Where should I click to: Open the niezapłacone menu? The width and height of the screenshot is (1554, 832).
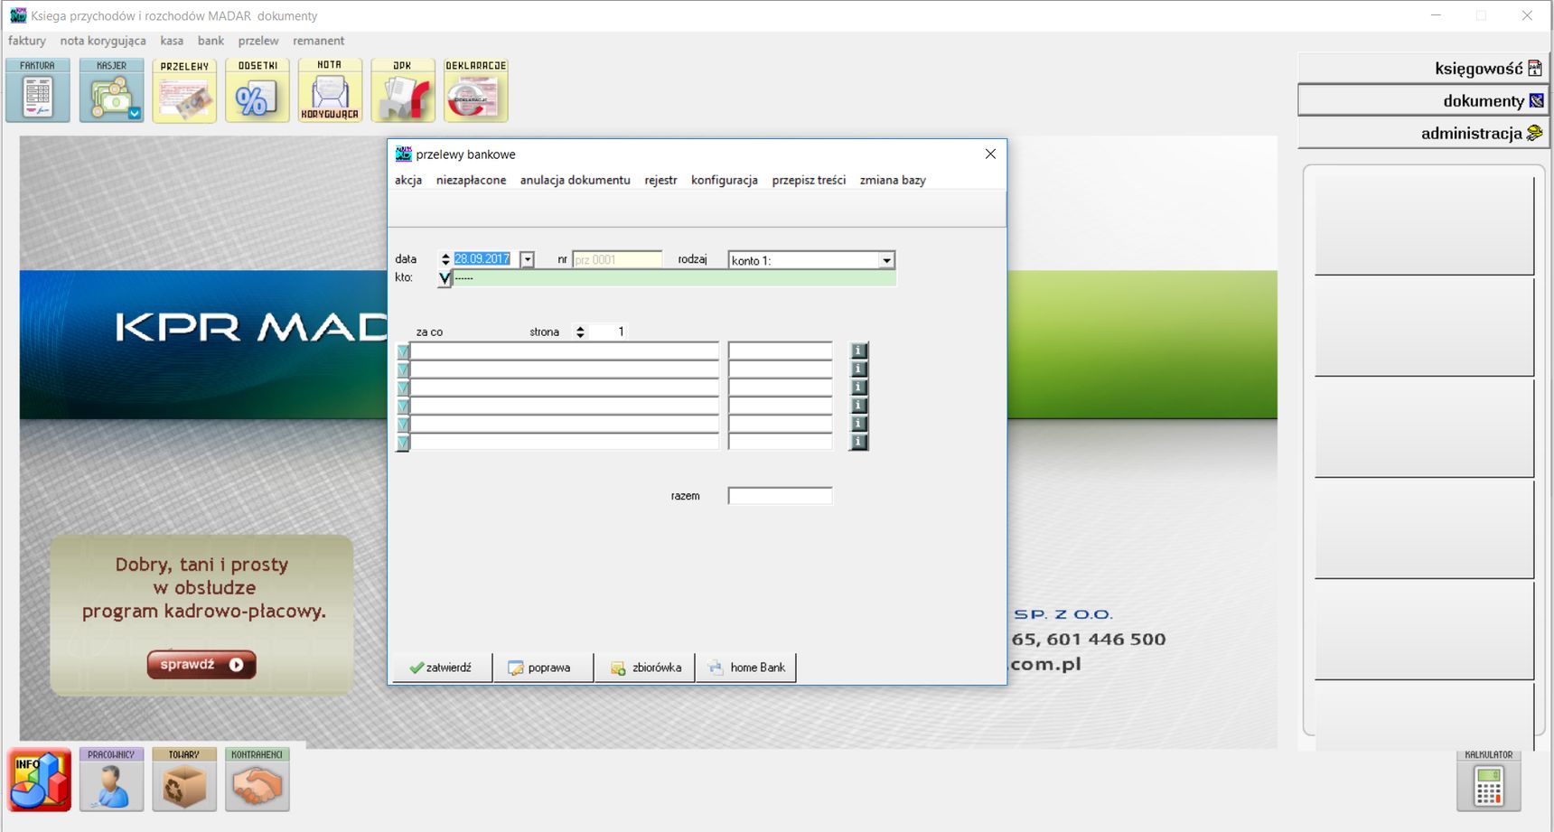coord(471,180)
